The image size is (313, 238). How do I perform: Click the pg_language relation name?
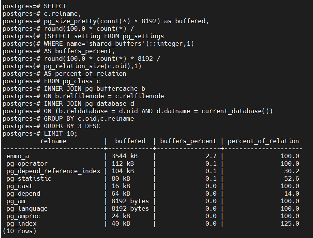click(x=27, y=208)
